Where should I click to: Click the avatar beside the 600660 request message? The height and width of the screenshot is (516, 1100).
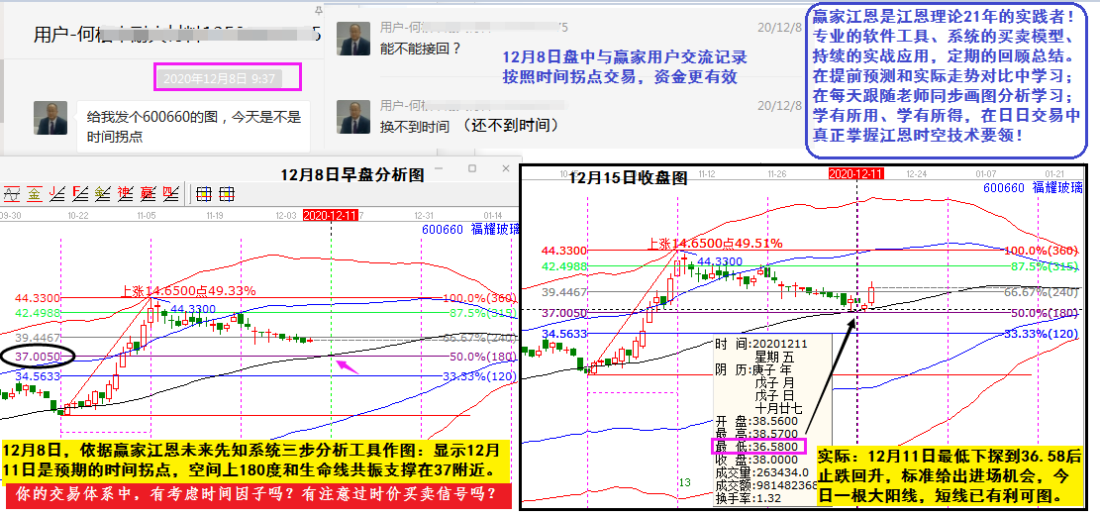(x=50, y=118)
